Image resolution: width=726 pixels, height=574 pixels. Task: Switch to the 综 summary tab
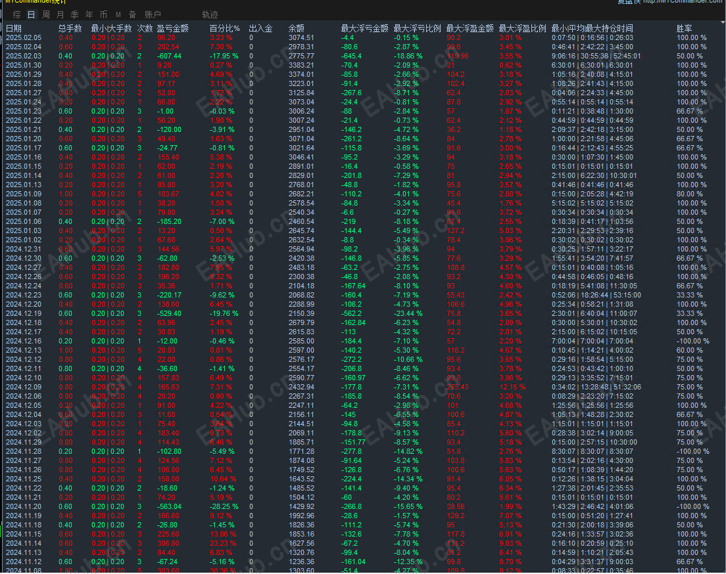click(16, 15)
